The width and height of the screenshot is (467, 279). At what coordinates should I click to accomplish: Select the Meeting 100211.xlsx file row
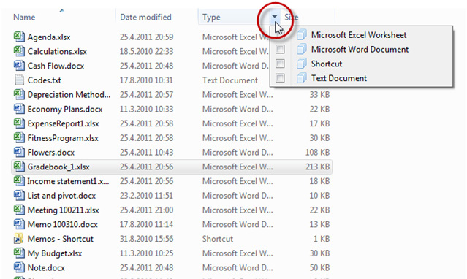[x=172, y=210]
